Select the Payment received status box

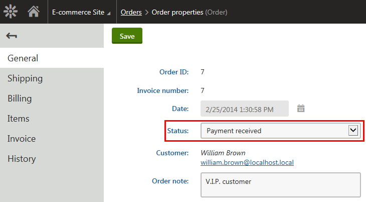coord(281,131)
